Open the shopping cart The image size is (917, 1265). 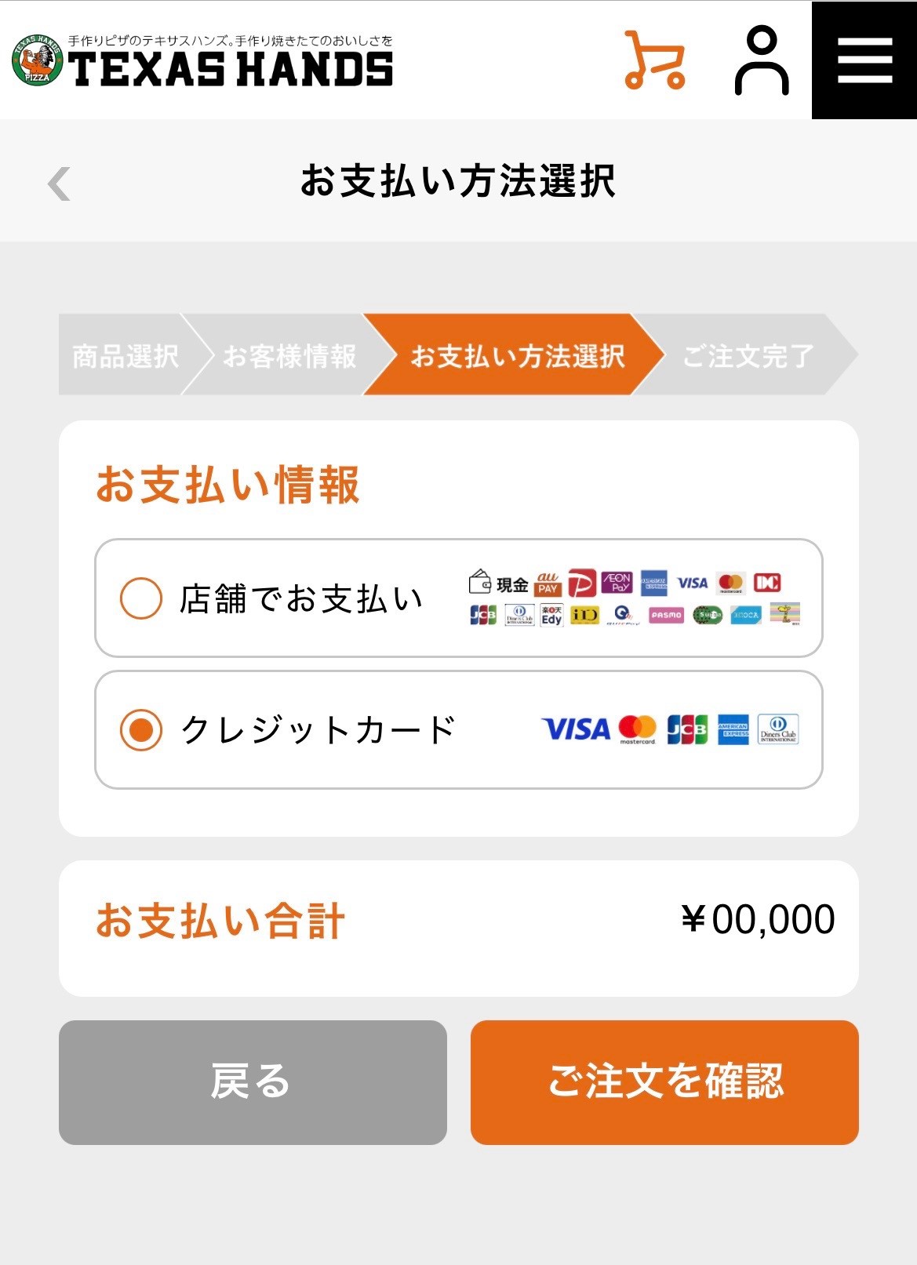[x=654, y=60]
